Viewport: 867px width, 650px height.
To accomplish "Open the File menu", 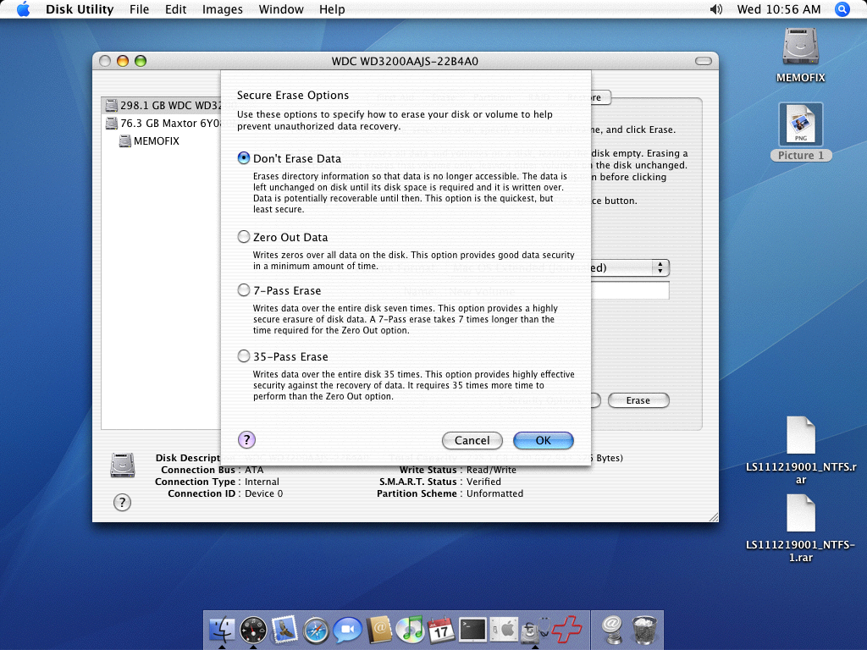I will pyautogui.click(x=140, y=9).
